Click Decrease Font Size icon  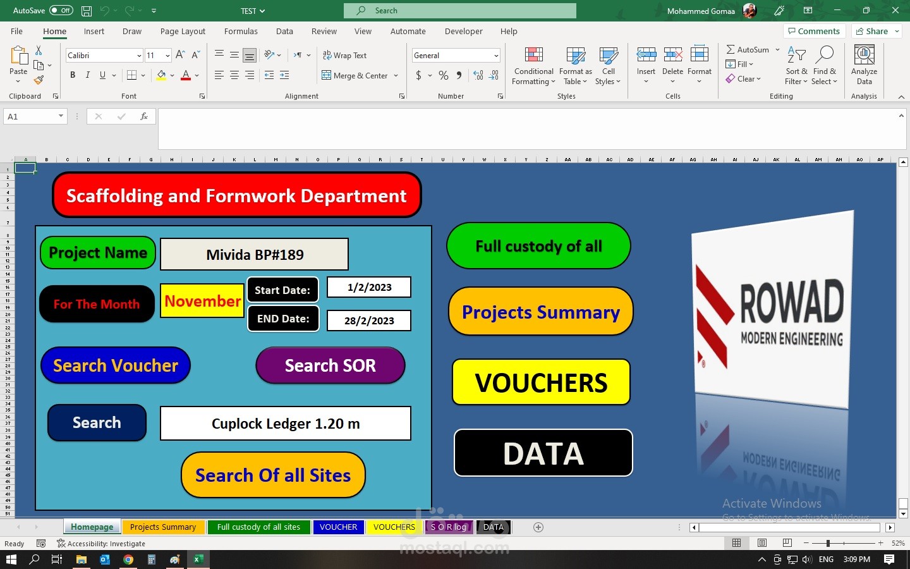click(196, 55)
